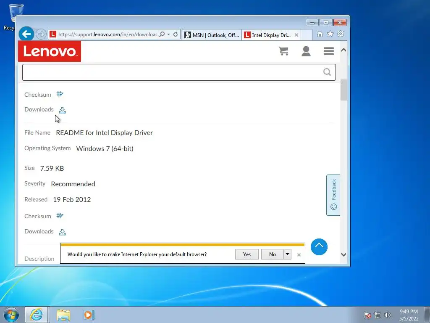Image resolution: width=430 pixels, height=323 pixels.
Task: Click the Show desktop strip
Action: (427, 315)
